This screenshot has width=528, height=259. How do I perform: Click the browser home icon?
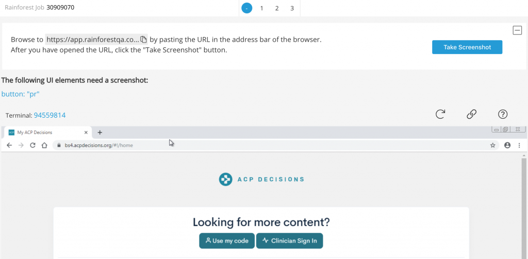pos(44,145)
